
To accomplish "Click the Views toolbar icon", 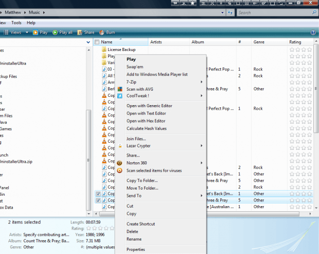I will 6,32.
